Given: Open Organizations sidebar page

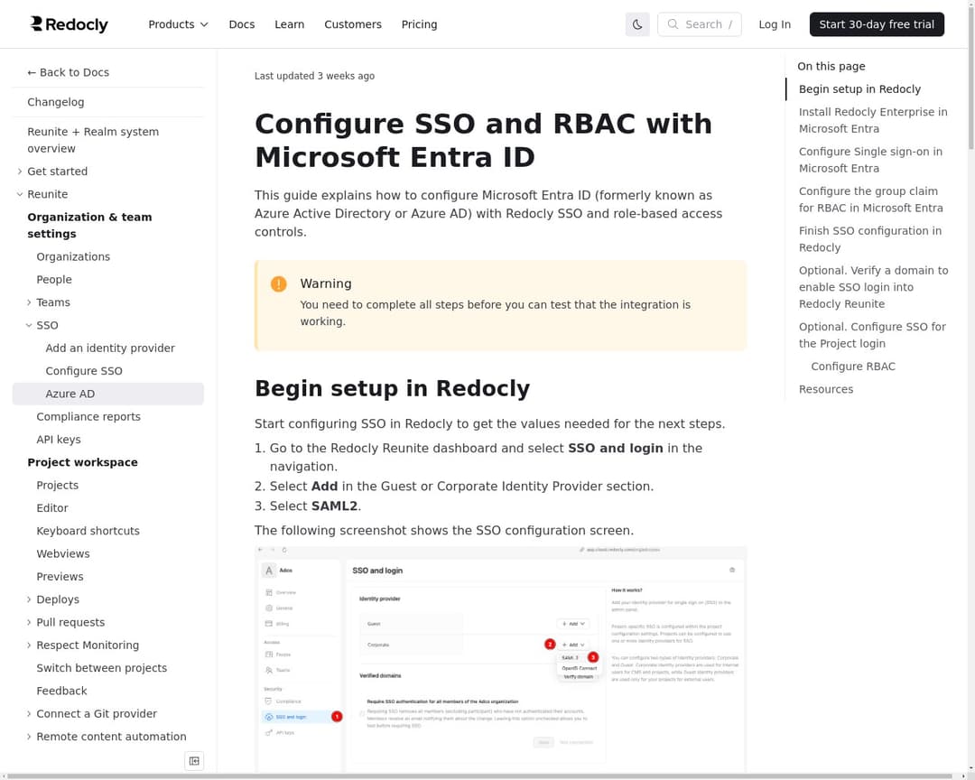Looking at the screenshot, I should click(x=73, y=256).
